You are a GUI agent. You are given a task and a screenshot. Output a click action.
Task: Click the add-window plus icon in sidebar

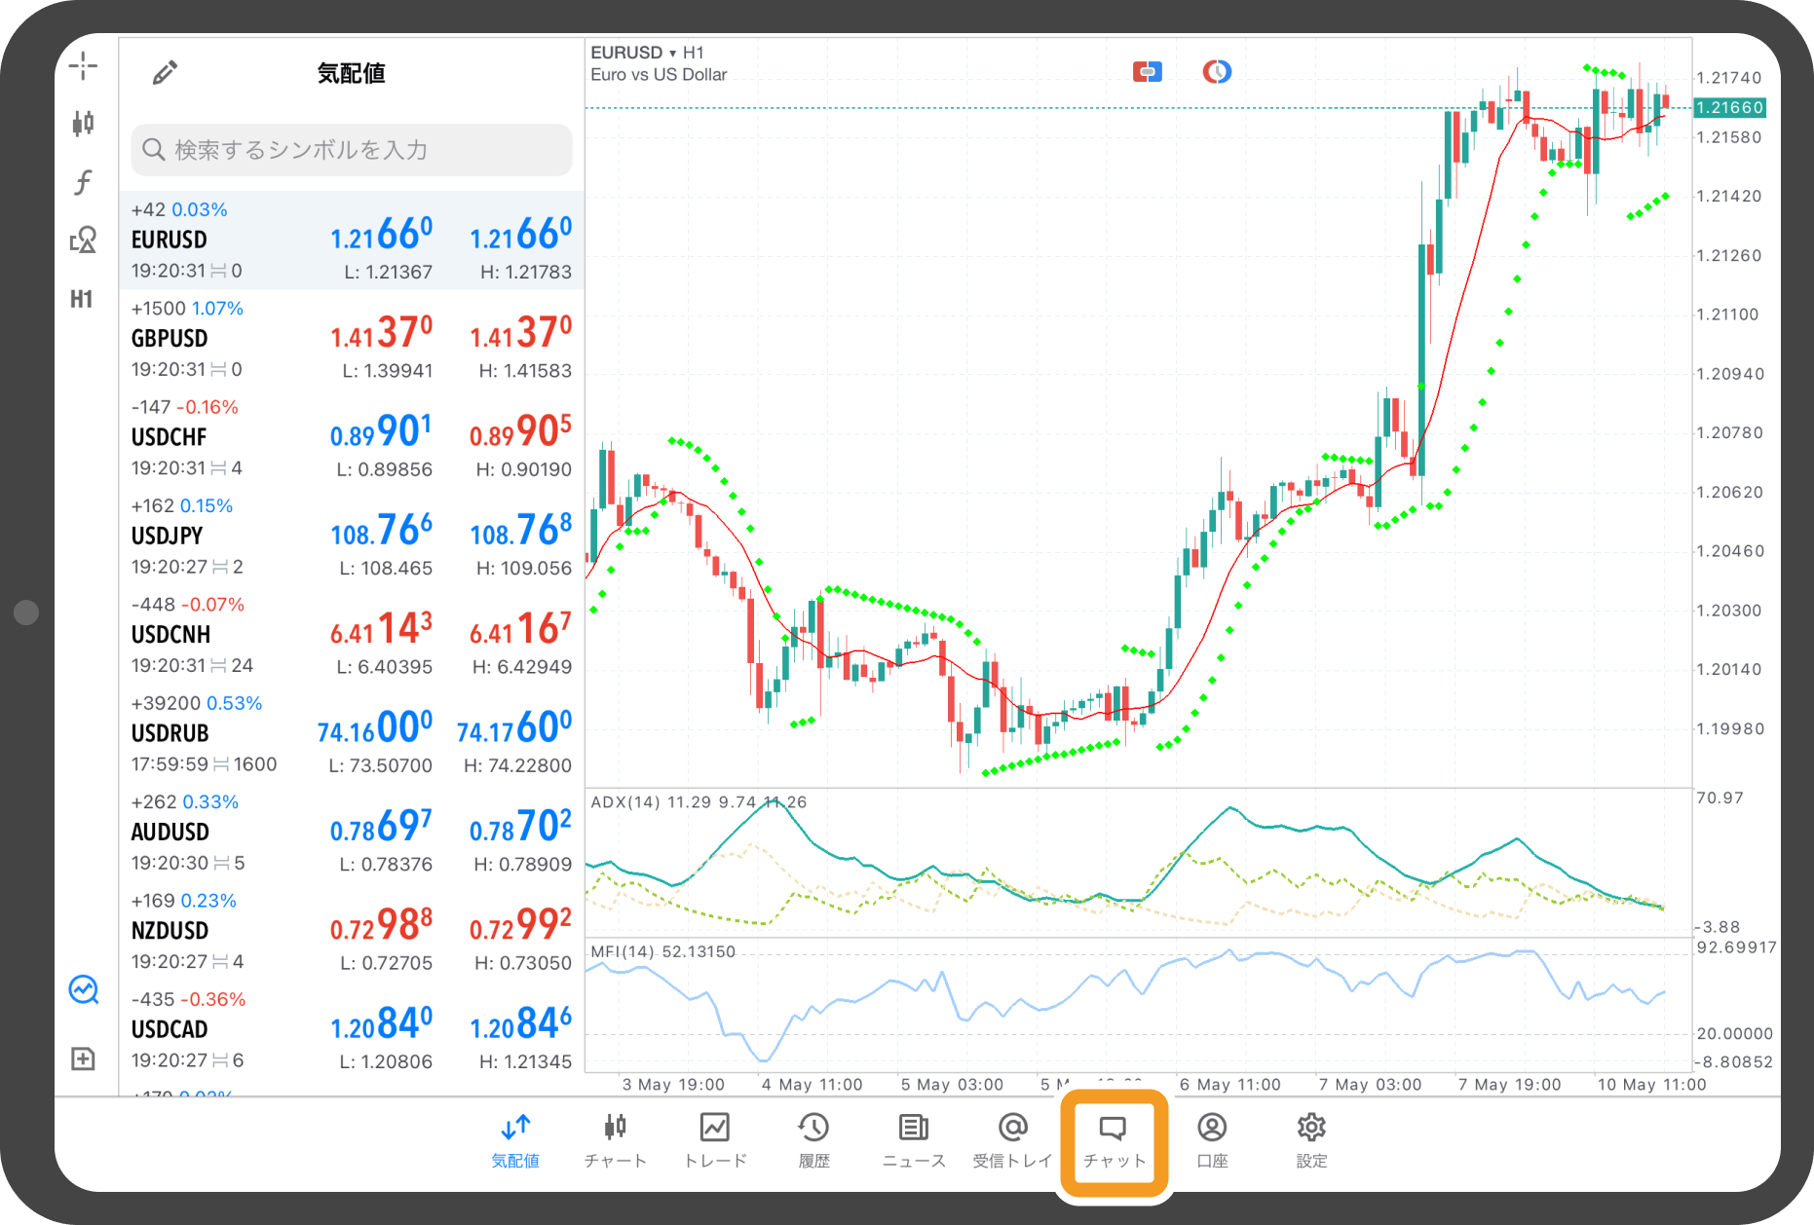pyautogui.click(x=83, y=1058)
